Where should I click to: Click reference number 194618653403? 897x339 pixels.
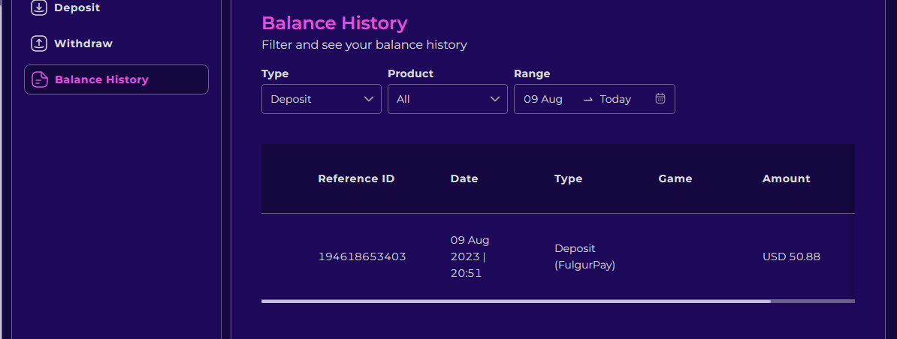pos(361,256)
